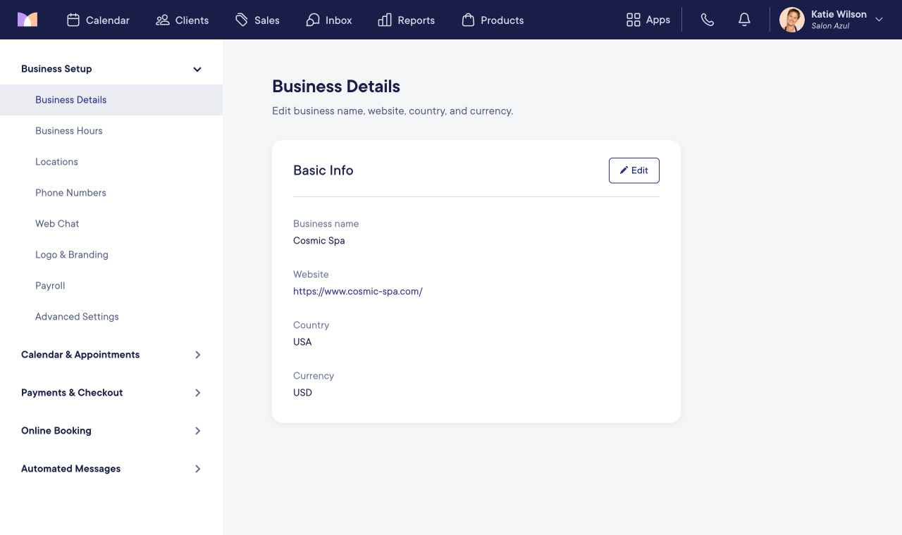Open Katie Wilson account dropdown arrow
Viewport: 902px width, 535px height.
[x=879, y=20]
